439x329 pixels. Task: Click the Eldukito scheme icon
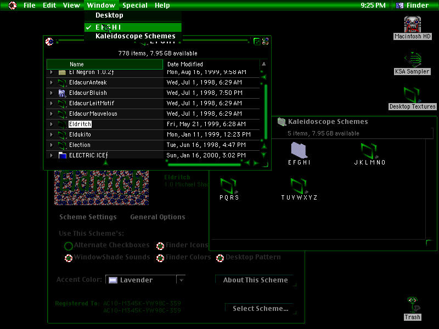[x=62, y=135]
